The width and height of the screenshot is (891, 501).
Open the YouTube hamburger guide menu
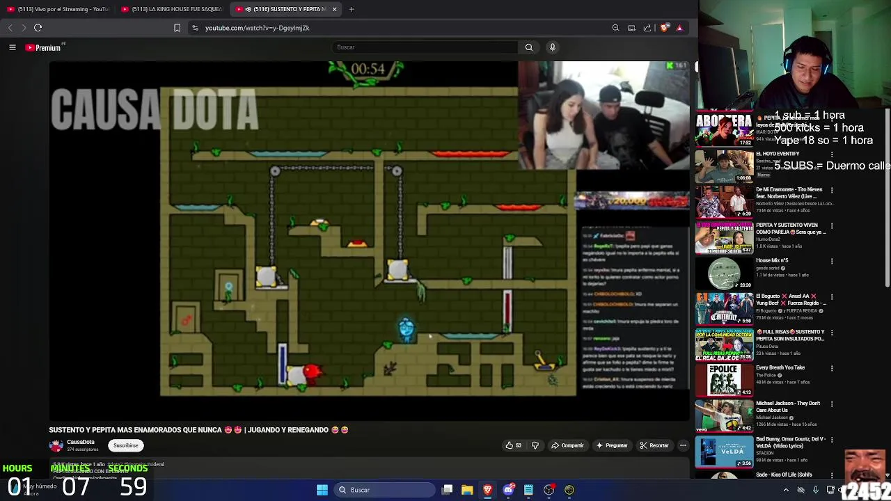tap(12, 47)
